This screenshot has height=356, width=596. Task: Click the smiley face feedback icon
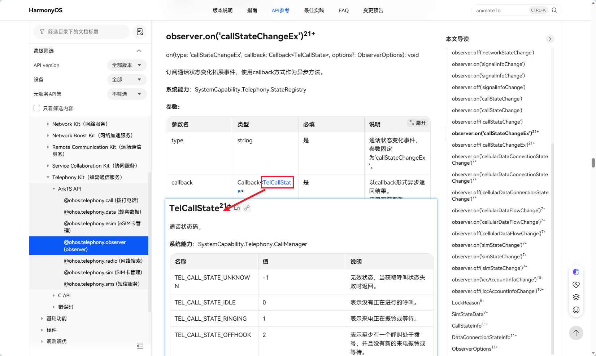(x=576, y=310)
